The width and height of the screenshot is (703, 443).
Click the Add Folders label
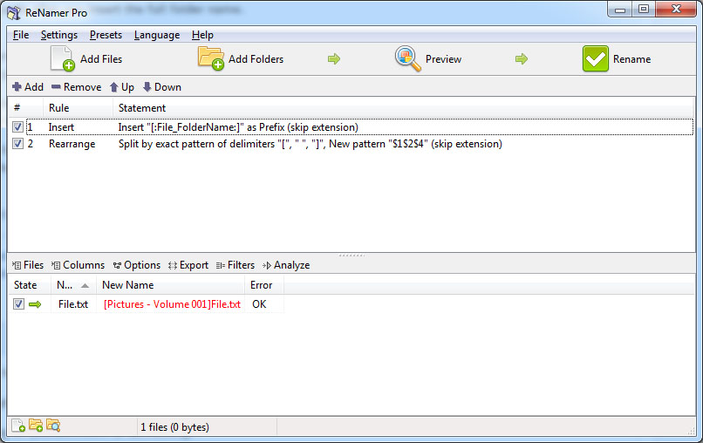pyautogui.click(x=256, y=59)
